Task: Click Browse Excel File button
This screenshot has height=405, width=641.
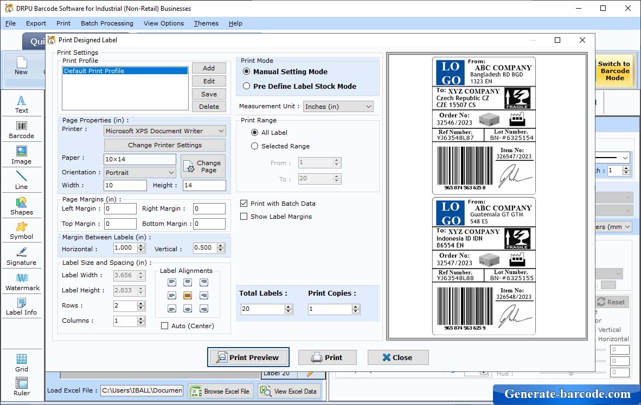Action: (221, 391)
